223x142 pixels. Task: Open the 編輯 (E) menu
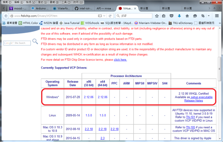click(x=19, y=2)
